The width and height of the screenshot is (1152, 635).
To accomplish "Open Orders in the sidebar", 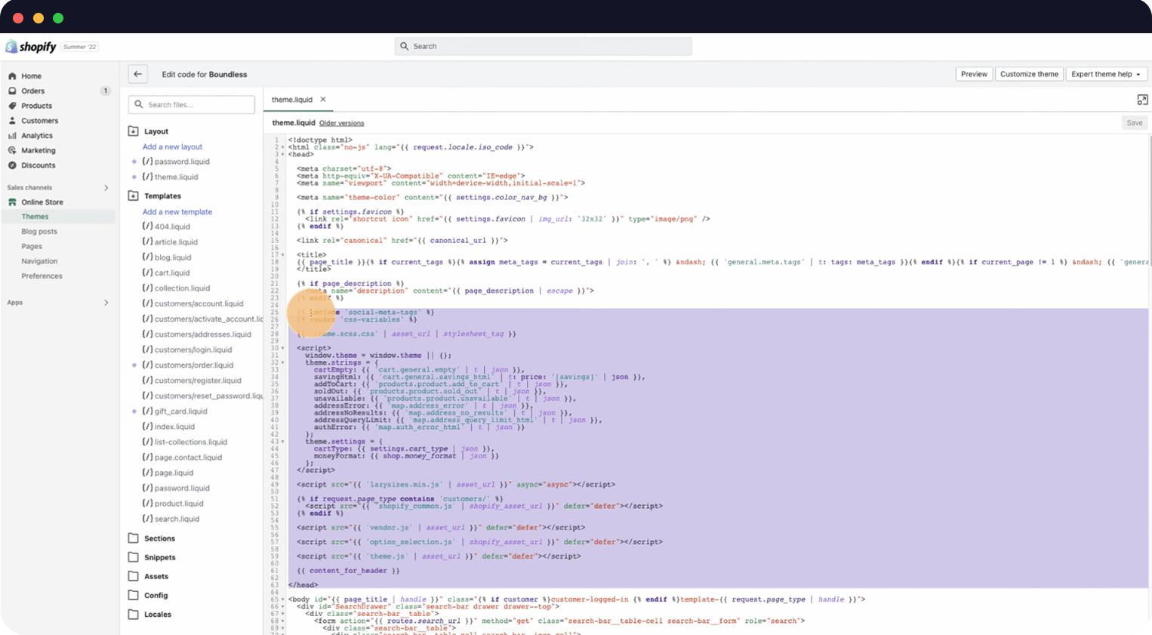I will pyautogui.click(x=32, y=91).
